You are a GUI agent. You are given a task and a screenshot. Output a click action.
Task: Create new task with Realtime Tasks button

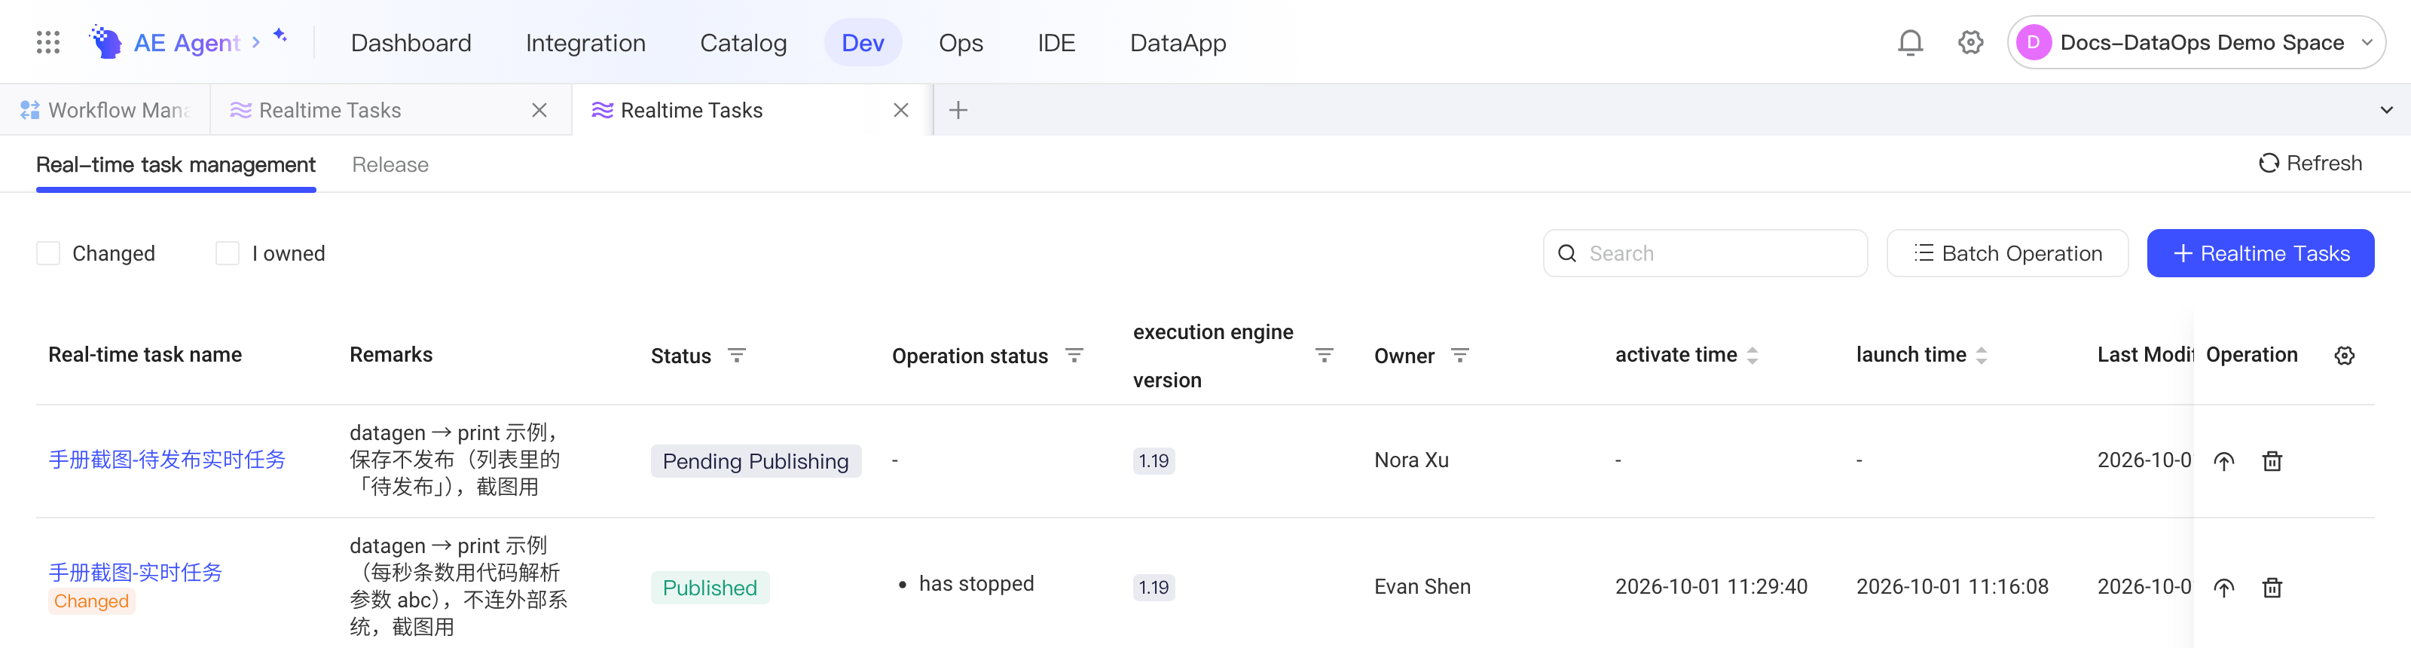[2260, 253]
